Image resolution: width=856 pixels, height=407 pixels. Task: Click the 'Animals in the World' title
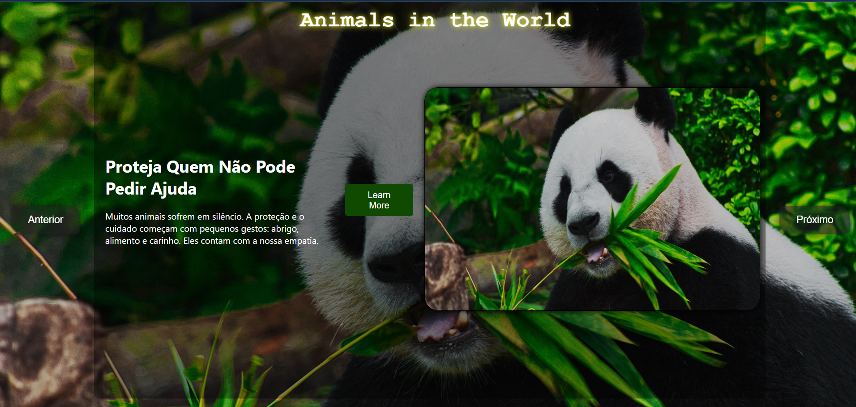pos(435,20)
